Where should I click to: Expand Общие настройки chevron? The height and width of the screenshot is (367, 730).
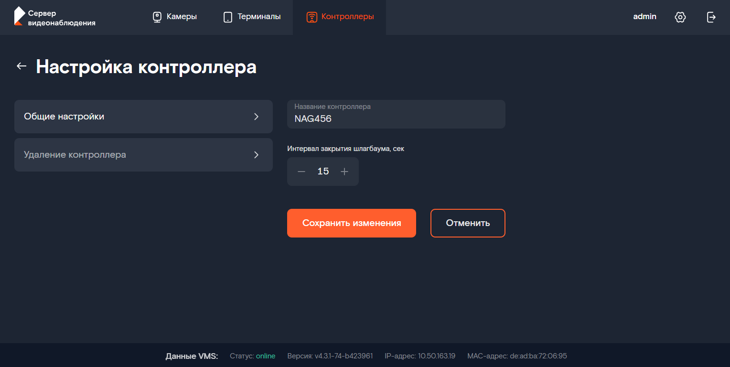point(257,117)
